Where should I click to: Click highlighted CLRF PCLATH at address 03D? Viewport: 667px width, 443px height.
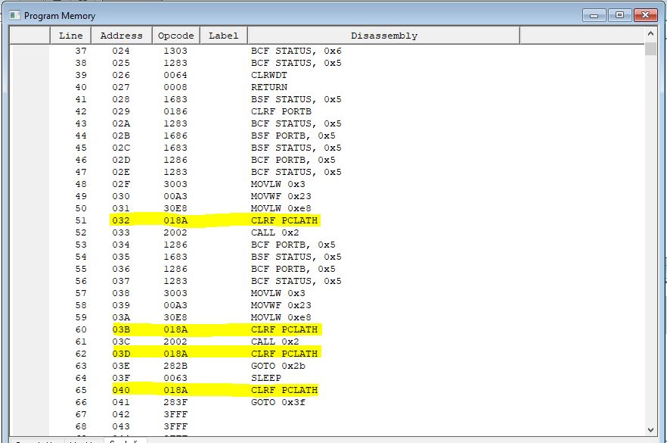284,354
